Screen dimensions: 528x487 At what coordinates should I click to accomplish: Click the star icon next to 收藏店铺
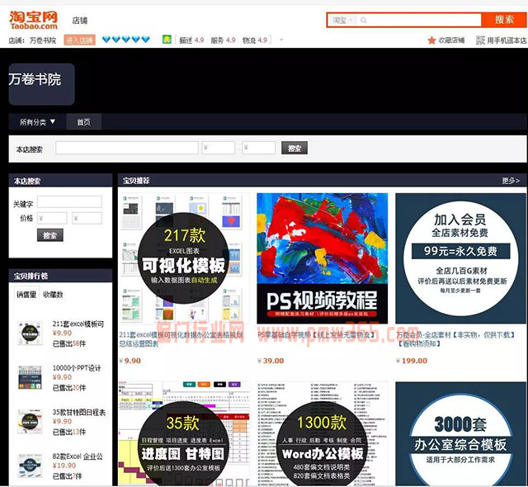[x=431, y=40]
